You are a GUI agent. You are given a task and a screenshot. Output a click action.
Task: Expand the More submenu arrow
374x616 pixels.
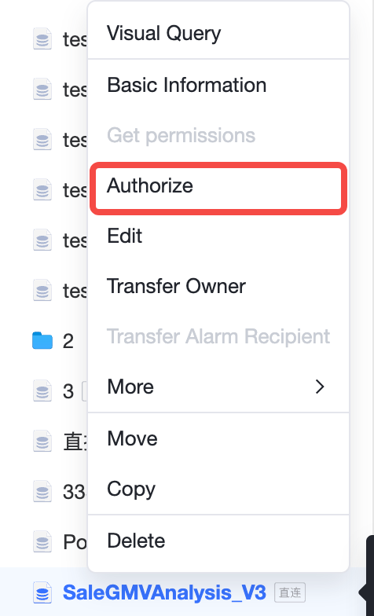click(x=320, y=387)
